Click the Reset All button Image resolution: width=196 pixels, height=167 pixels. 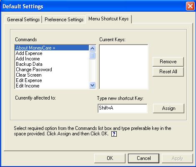coord(168,72)
